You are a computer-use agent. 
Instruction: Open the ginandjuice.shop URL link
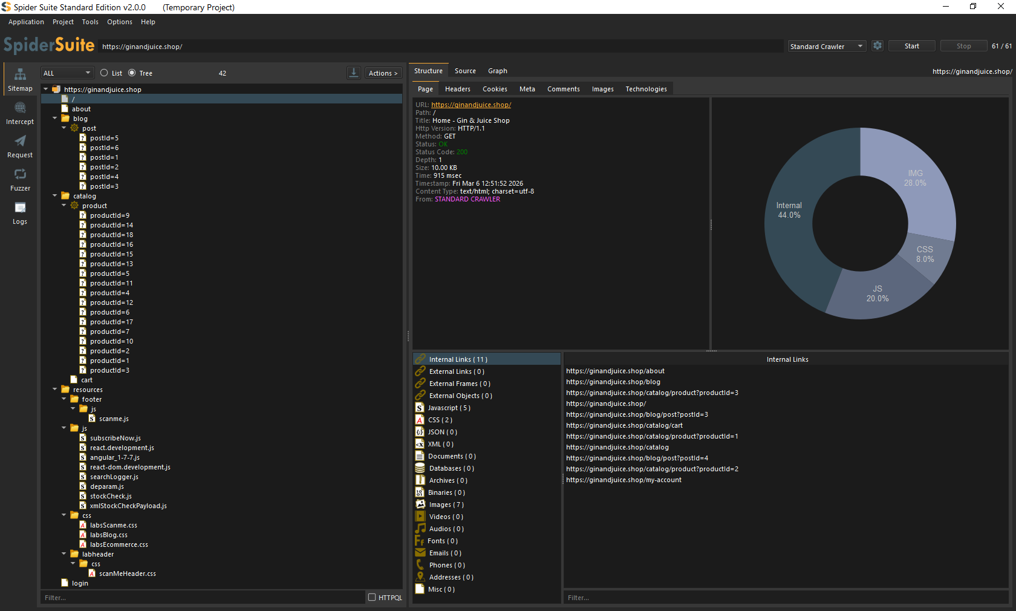coord(471,105)
